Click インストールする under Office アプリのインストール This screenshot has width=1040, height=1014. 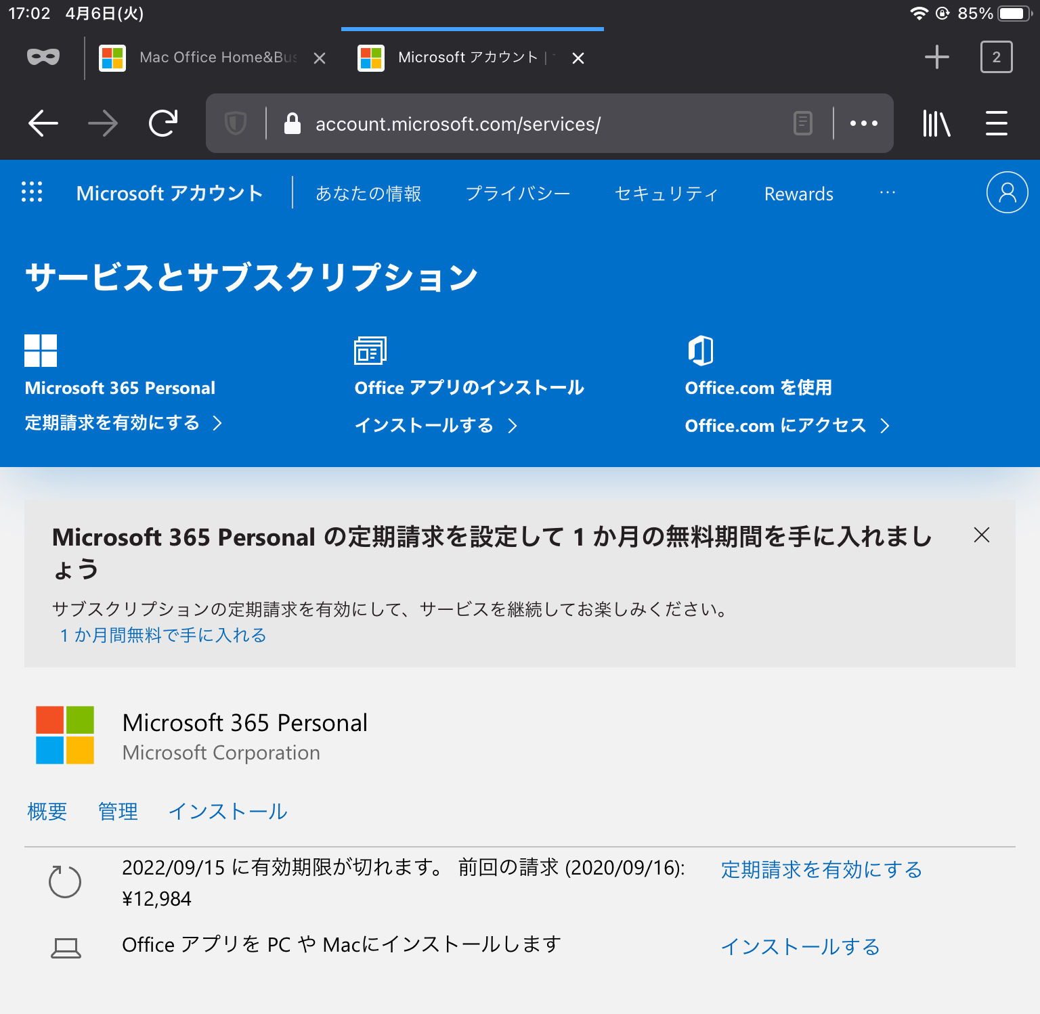coord(436,425)
